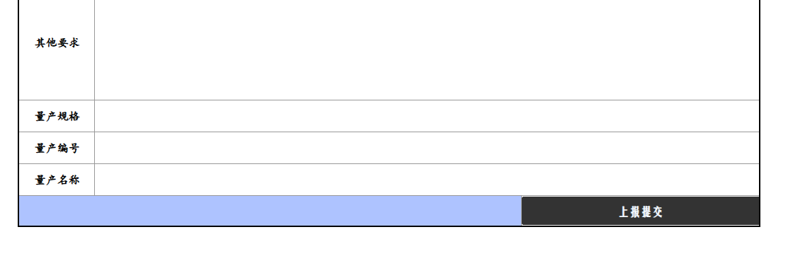Image resolution: width=805 pixels, height=273 pixels.
Task: Focus the 量产规格 input field
Action: (x=427, y=116)
